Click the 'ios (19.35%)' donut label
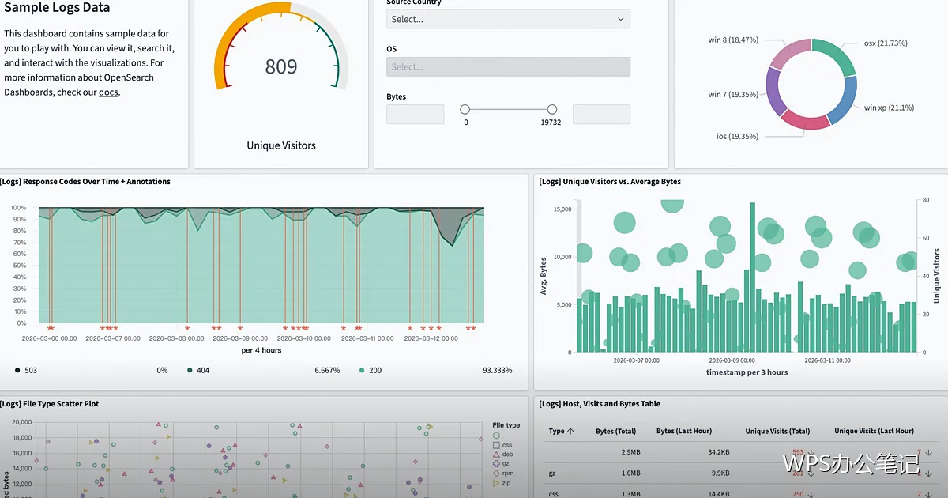Image resolution: width=948 pixels, height=498 pixels. point(737,136)
